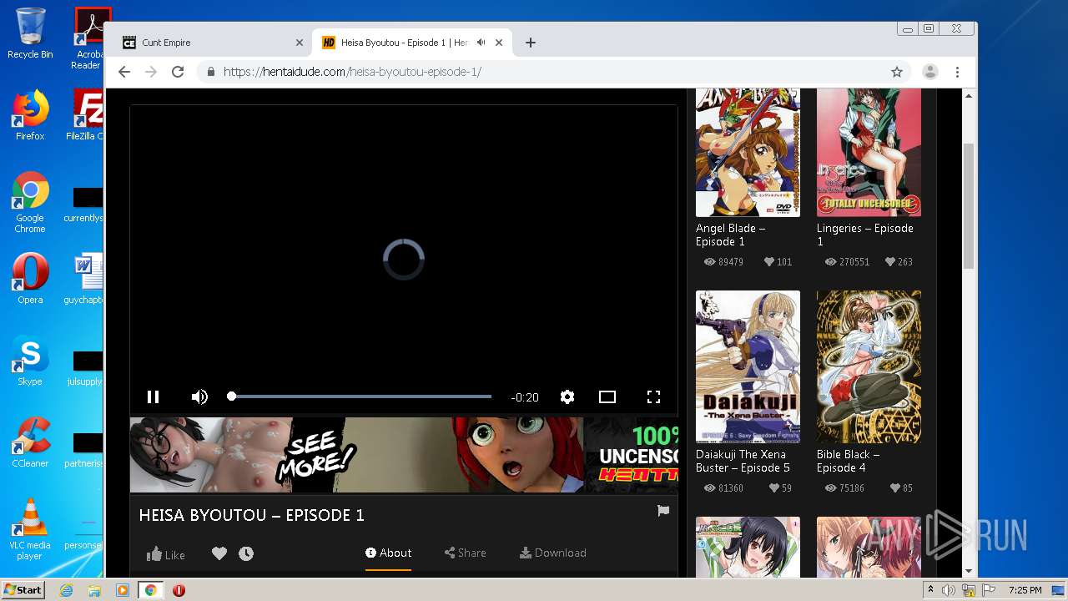
Task: Bookmark this page with star icon
Action: coord(897,72)
